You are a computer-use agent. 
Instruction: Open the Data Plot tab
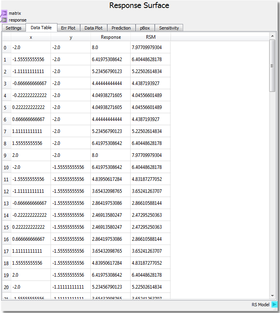[94, 28]
